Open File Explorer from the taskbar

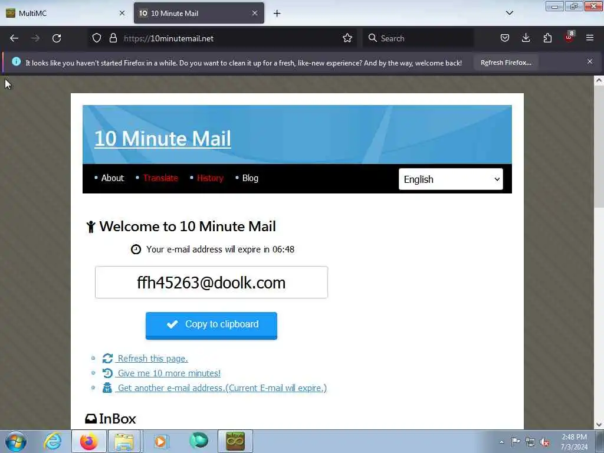click(124, 441)
